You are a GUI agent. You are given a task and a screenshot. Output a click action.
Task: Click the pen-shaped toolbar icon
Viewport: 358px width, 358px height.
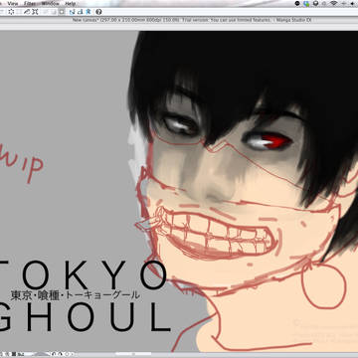(27, 12)
